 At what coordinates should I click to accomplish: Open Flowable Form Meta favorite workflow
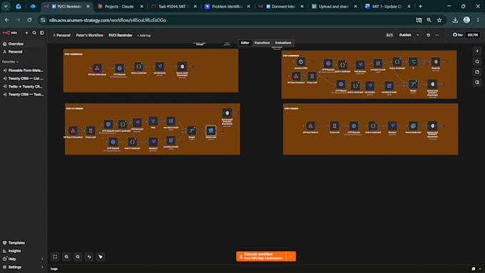(x=24, y=71)
